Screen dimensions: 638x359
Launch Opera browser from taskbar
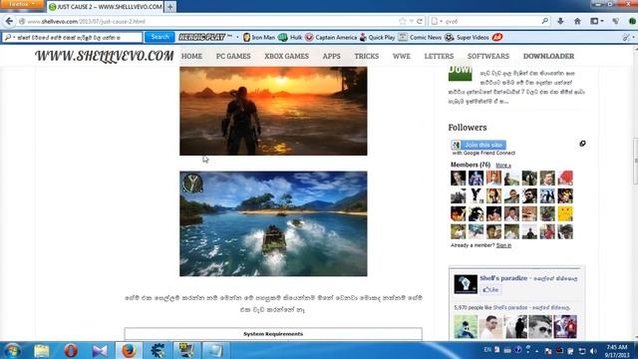[x=71, y=350]
